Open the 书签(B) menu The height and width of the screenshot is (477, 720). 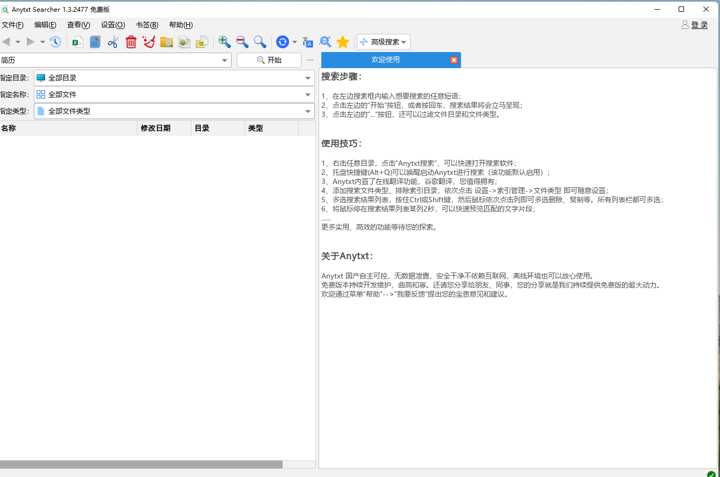[147, 25]
